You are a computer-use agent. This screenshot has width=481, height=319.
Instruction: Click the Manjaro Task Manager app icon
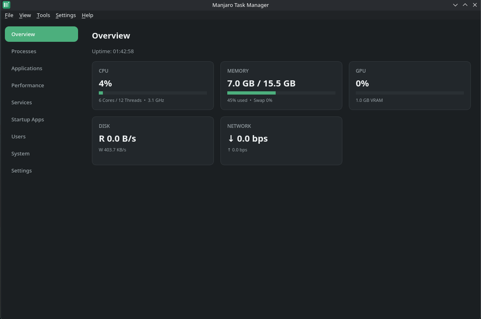7,5
